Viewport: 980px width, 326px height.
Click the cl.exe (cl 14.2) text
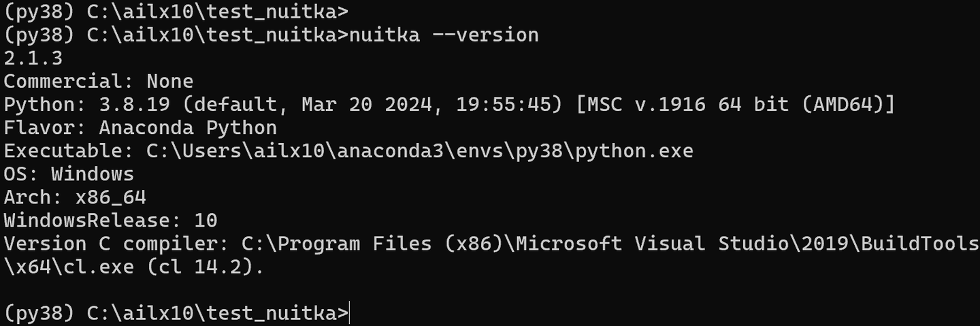coord(157,266)
